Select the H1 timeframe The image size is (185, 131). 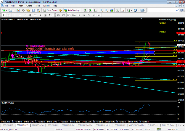pos(79,15)
